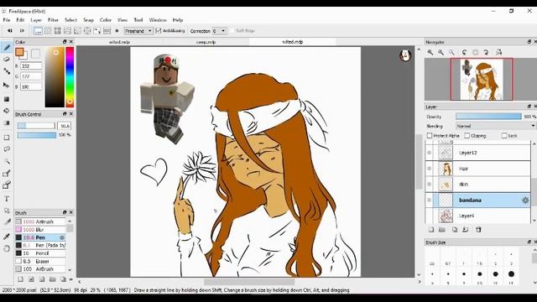Select the rectangular Select tool
This screenshot has height=302, width=537.
7,138
